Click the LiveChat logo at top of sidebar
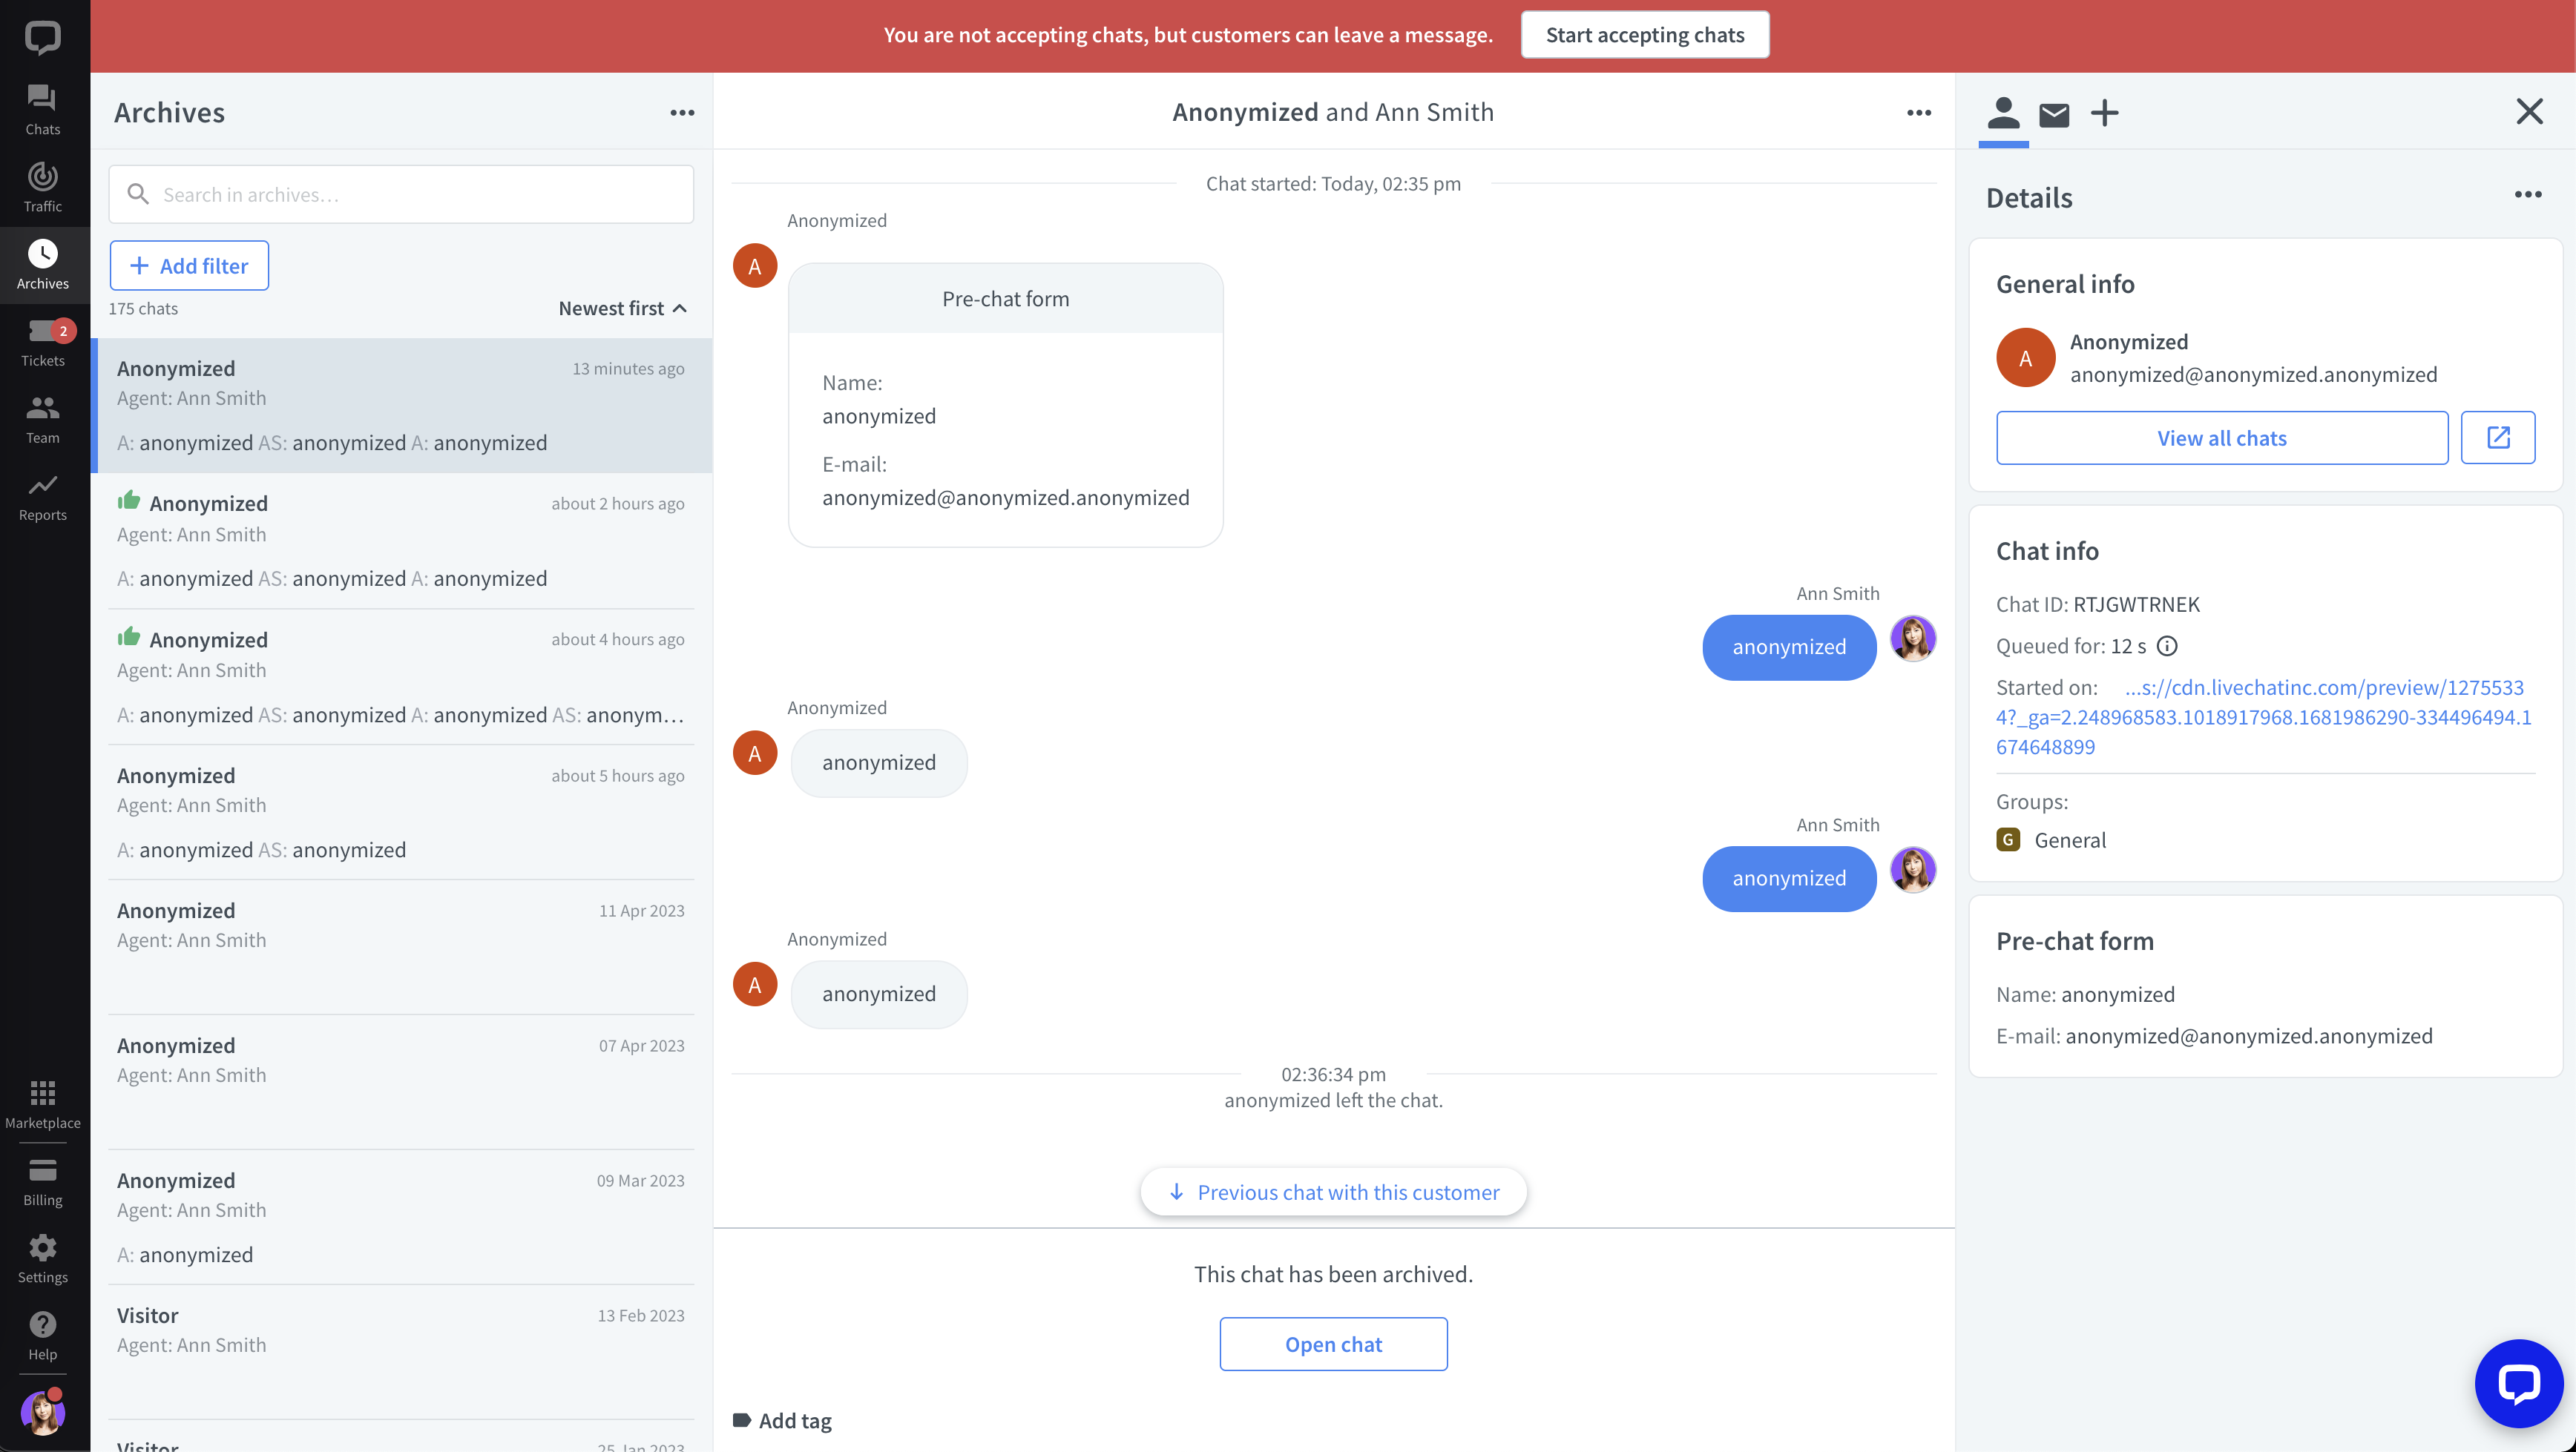Screen dimensions: 2576x1452 [43, 38]
